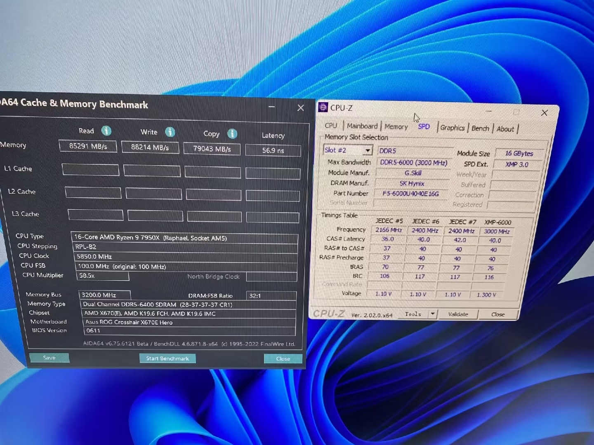
Task: Click the XMP-6000 column header
Action: (498, 222)
